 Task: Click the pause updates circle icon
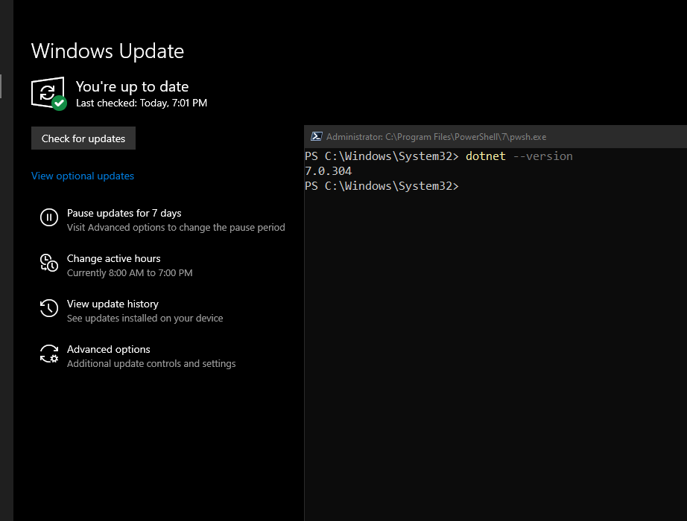coord(49,217)
